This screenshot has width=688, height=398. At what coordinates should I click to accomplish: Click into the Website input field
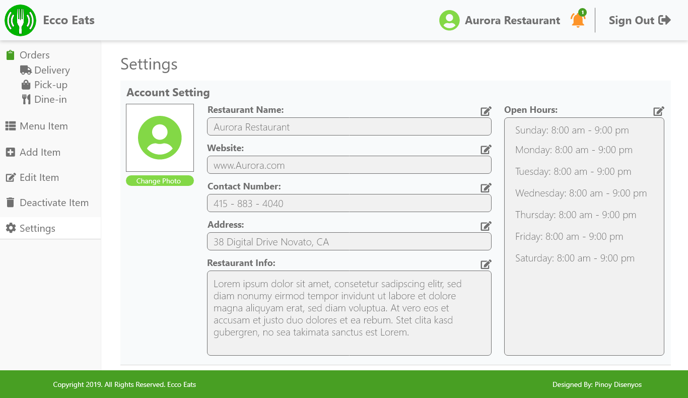[349, 165]
